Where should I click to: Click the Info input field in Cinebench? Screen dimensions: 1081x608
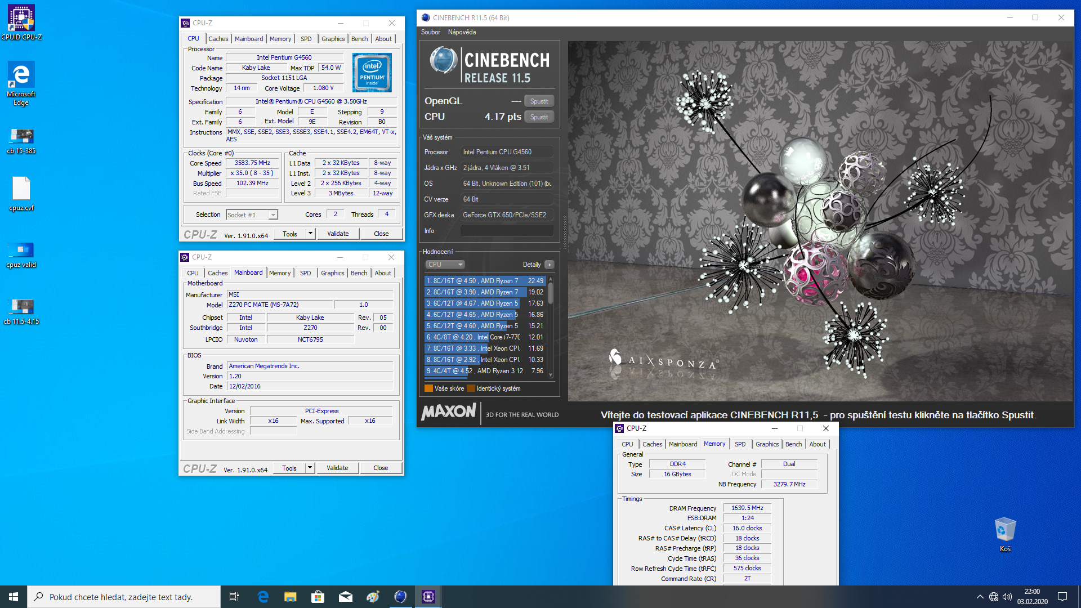[x=507, y=231]
